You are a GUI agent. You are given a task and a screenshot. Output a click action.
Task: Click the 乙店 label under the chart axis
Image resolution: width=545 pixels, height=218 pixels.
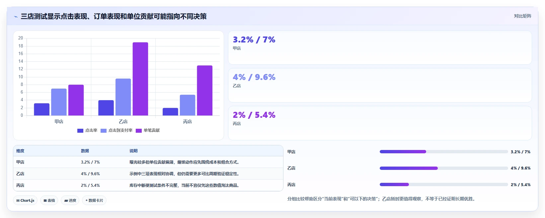(123, 122)
